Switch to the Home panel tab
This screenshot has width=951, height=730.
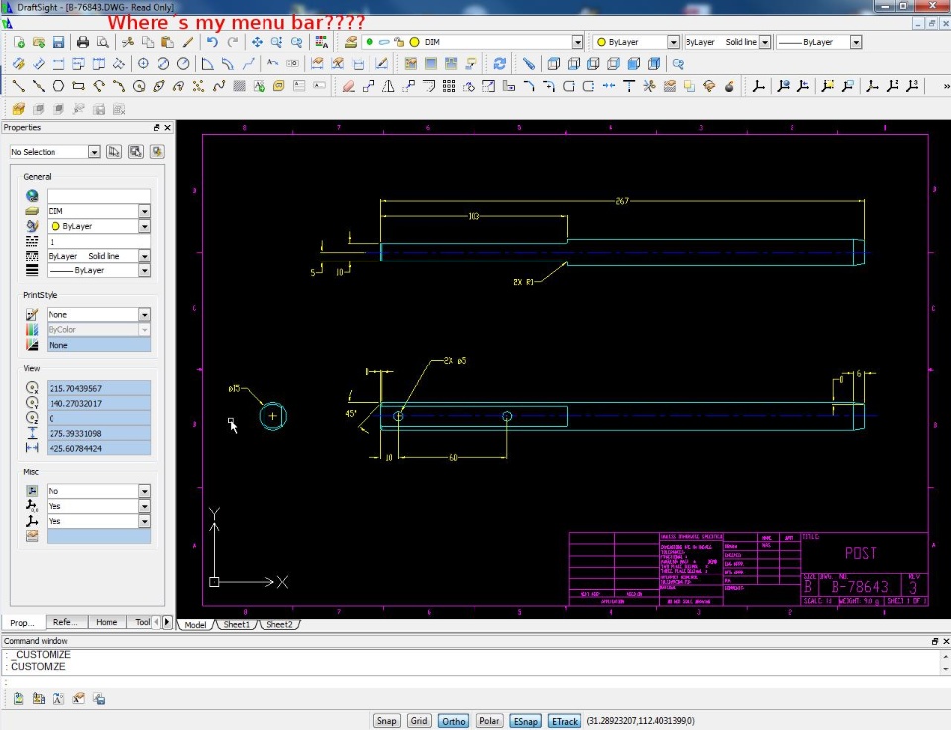106,622
